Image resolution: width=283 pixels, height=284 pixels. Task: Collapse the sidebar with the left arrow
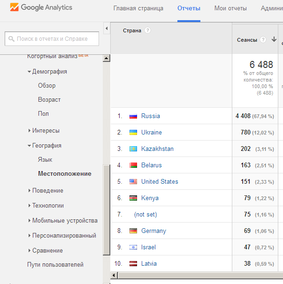tap(107, 28)
